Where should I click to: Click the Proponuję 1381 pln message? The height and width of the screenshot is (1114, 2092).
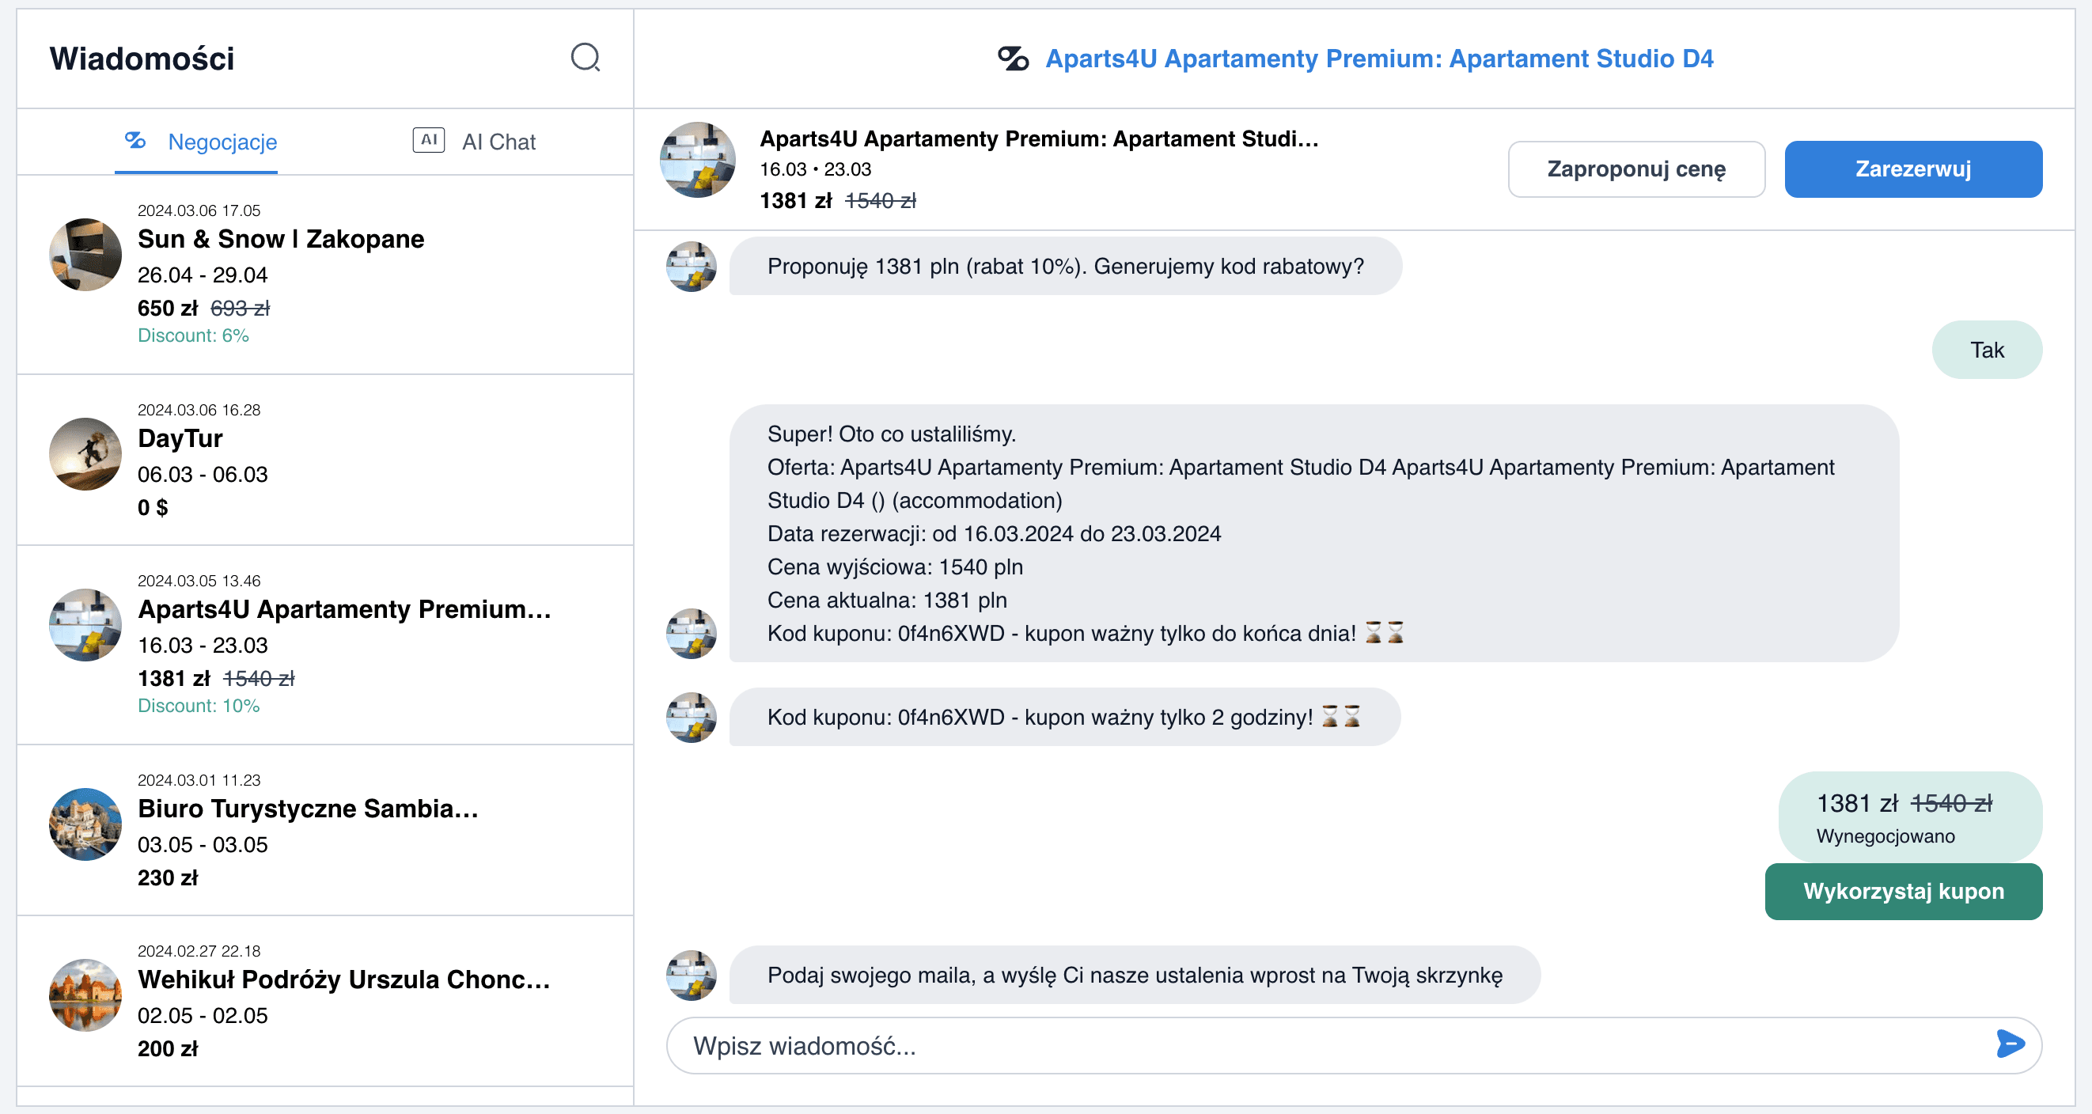pyautogui.click(x=1066, y=267)
